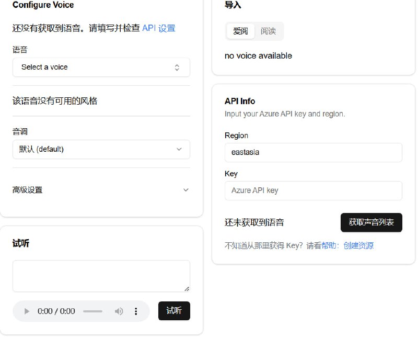Expand the 高级设置 section
The image size is (418, 337).
click(x=101, y=190)
